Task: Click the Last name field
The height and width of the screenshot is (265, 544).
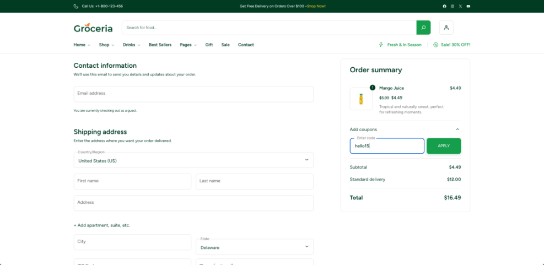Action: click(x=255, y=182)
